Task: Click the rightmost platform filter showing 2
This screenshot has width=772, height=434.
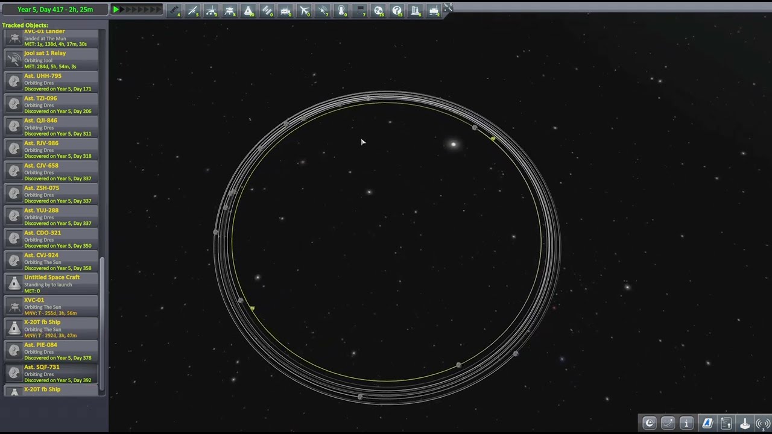Action: coord(434,10)
